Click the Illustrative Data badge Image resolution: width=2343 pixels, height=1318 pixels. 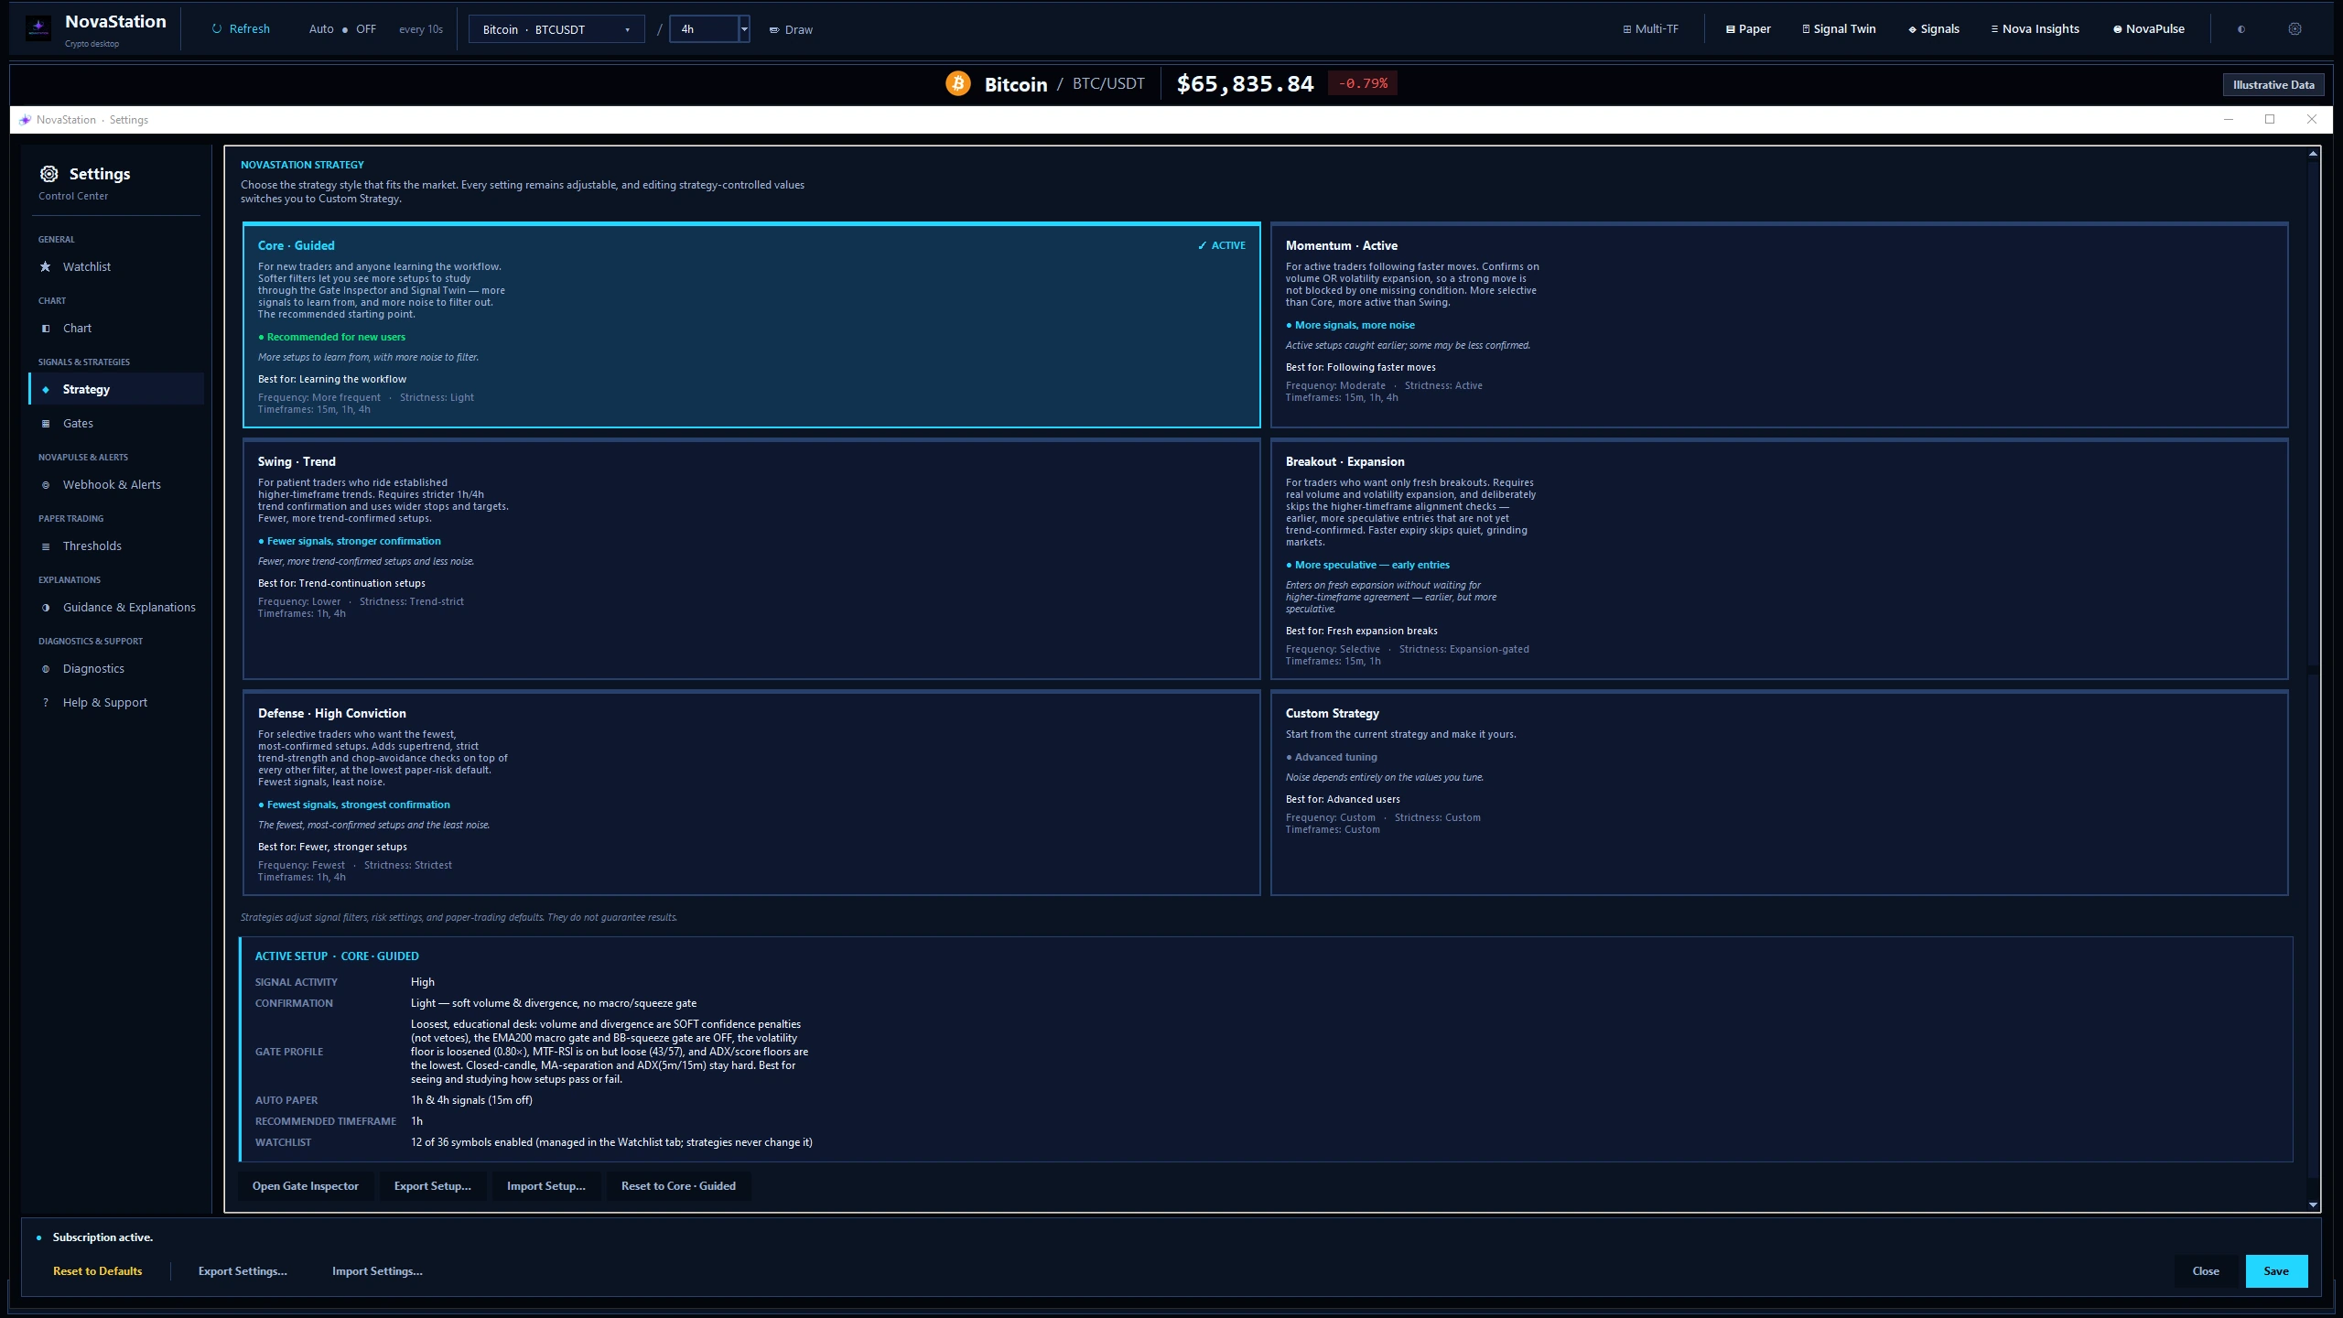click(2273, 84)
